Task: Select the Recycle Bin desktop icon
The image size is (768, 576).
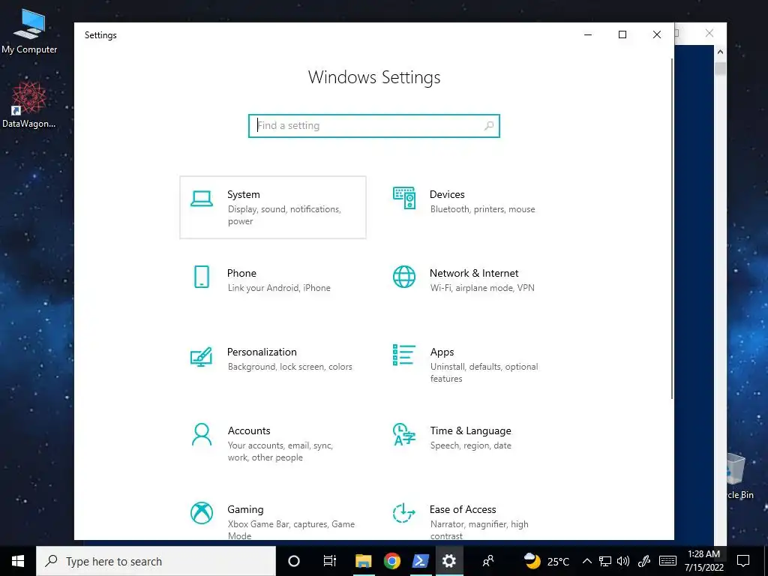Action: pyautogui.click(x=740, y=476)
